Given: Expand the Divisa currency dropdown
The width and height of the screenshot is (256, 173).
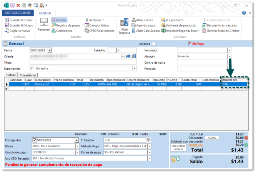Looking at the screenshot, I should pyautogui.click(x=77, y=146).
